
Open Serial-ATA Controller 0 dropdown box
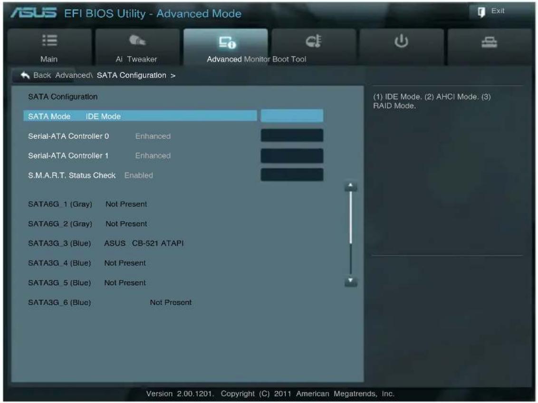[x=292, y=135]
